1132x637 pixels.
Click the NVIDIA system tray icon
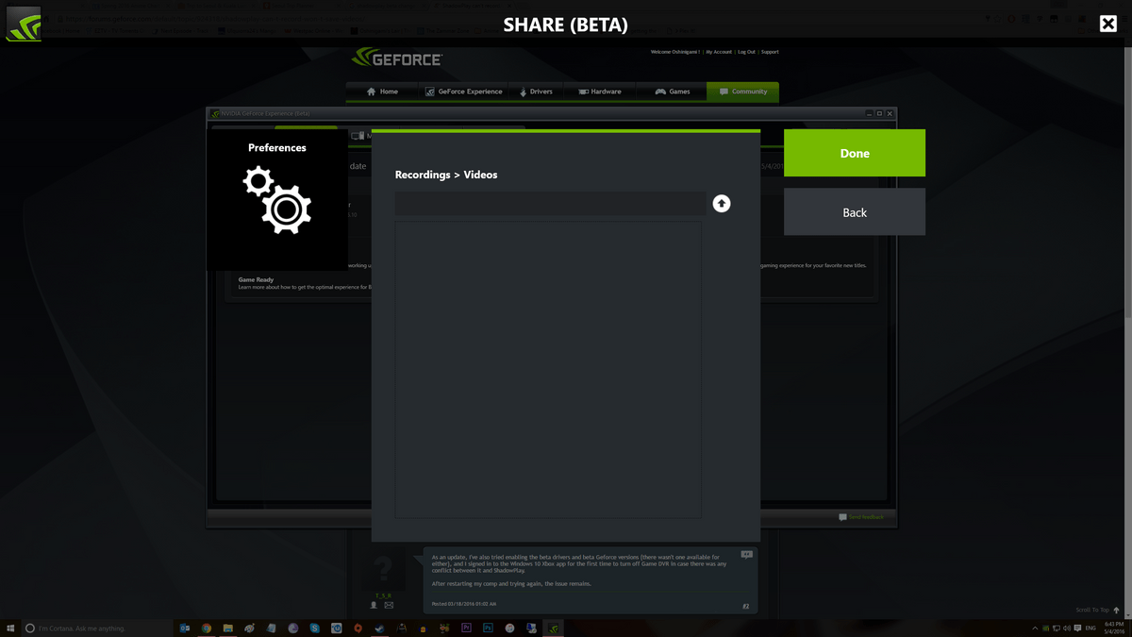[1045, 628]
